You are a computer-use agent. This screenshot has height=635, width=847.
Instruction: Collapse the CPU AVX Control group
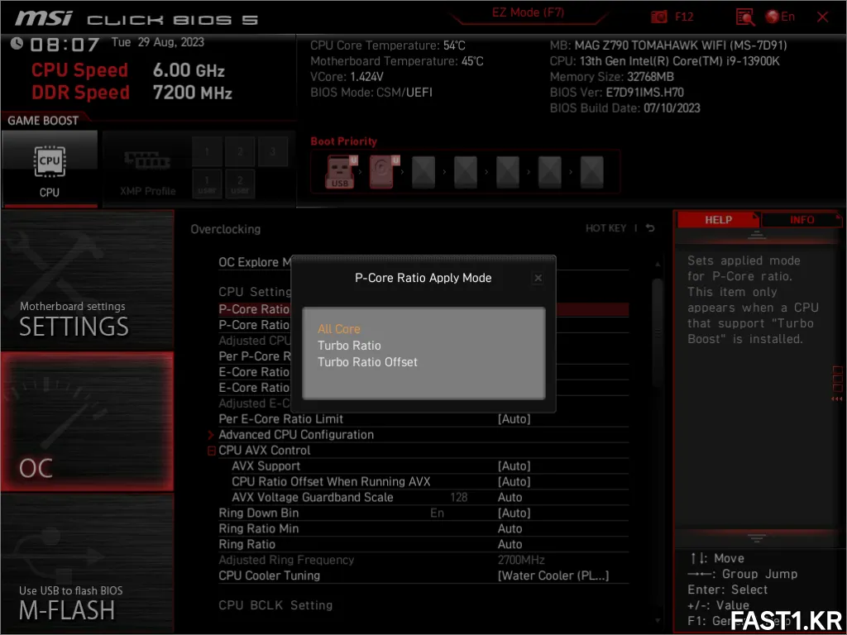(x=212, y=451)
